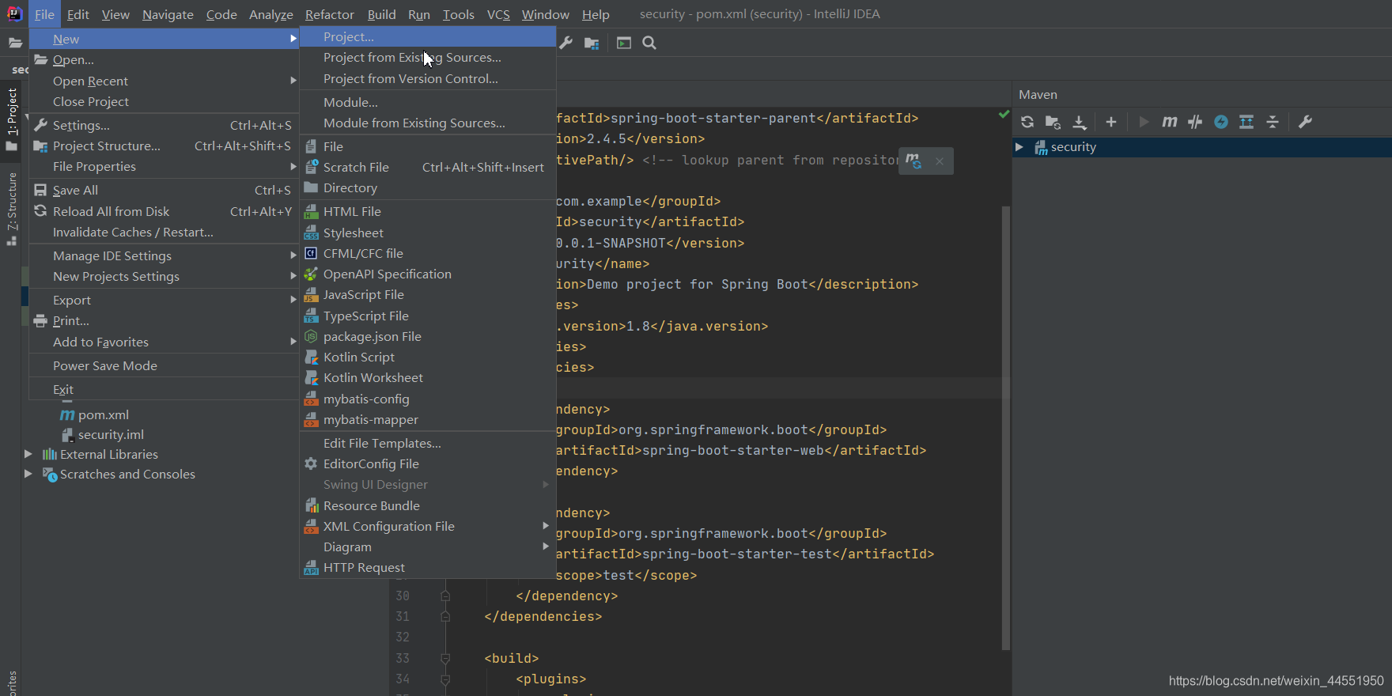This screenshot has width=1392, height=696.
Task: Select Reload All from Disk
Action: (164, 211)
